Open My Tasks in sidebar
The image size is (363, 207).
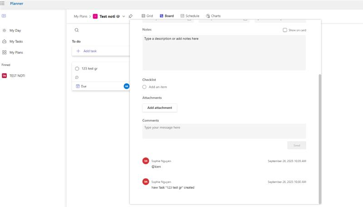pos(16,41)
